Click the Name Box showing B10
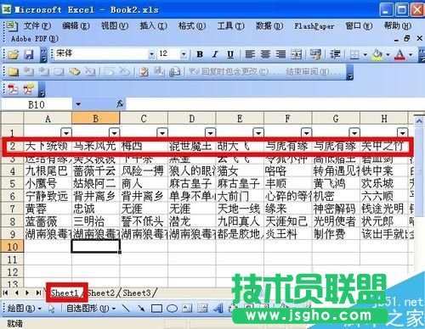 pos(37,104)
